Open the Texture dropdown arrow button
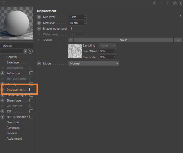 (x=71, y=40)
